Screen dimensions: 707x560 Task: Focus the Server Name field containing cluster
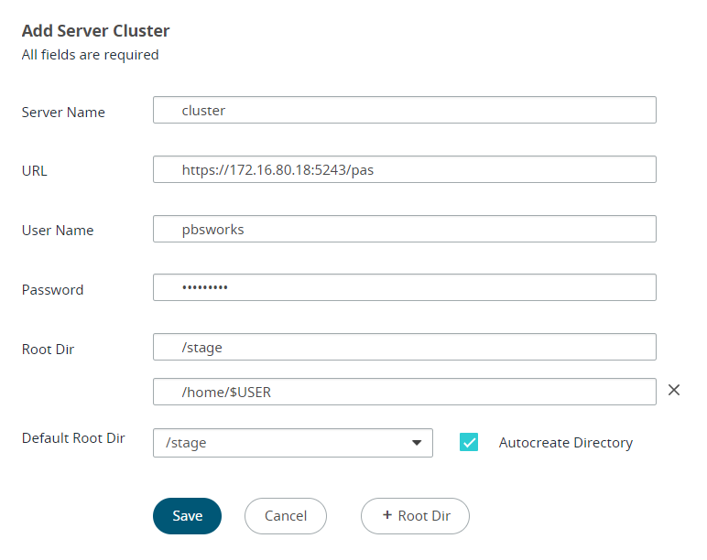click(x=404, y=111)
